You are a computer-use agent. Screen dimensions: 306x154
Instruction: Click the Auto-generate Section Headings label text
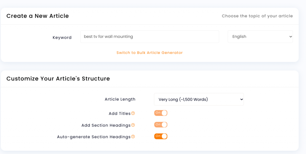(x=94, y=137)
